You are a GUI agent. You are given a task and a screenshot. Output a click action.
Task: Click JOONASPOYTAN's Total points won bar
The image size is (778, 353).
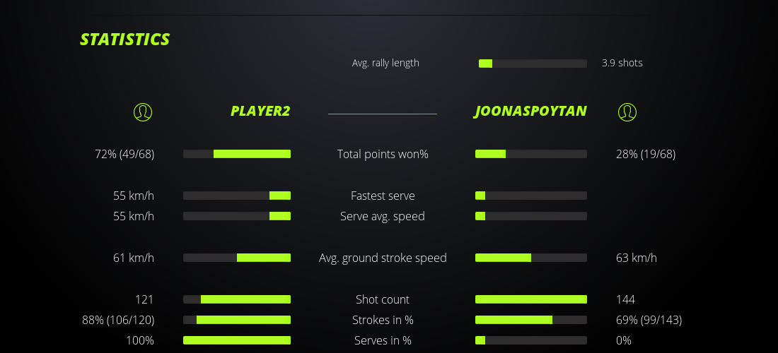tap(531, 154)
